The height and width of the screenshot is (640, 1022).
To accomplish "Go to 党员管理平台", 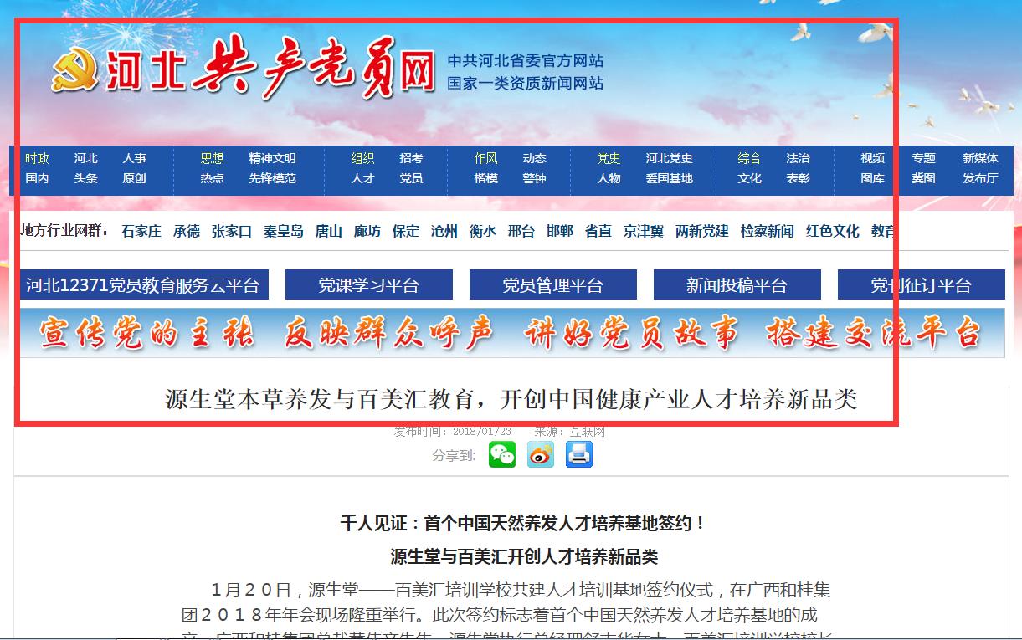I will tap(552, 285).
